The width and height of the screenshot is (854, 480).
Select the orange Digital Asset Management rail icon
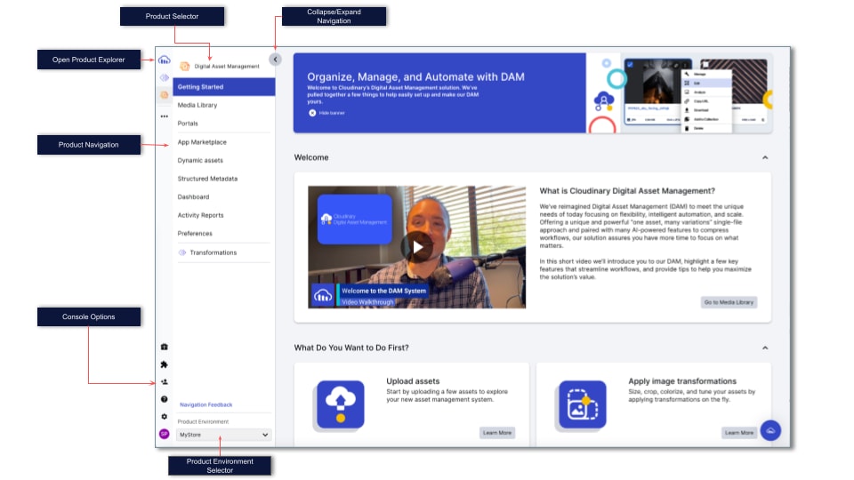tap(164, 95)
